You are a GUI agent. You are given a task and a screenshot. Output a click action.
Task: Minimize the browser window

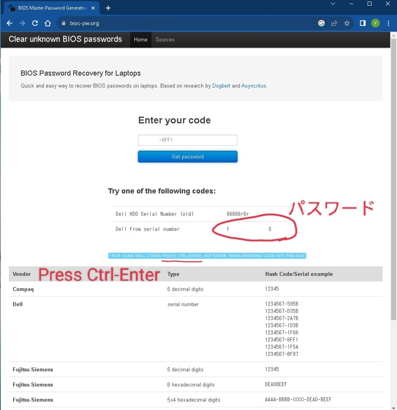[x=351, y=4]
